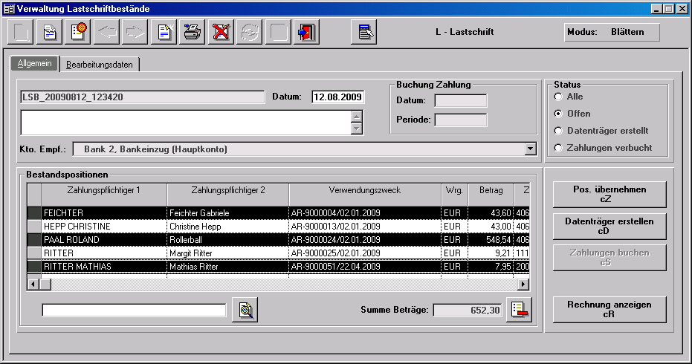Switch to the Allgemein tab
Screen dimensions: 692x364
click(x=35, y=64)
